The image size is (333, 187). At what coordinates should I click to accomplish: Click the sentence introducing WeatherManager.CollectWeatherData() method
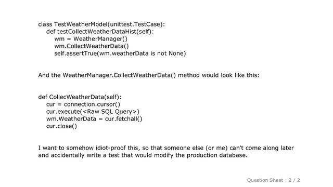click(149, 75)
